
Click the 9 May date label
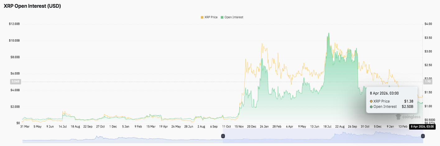302,126
